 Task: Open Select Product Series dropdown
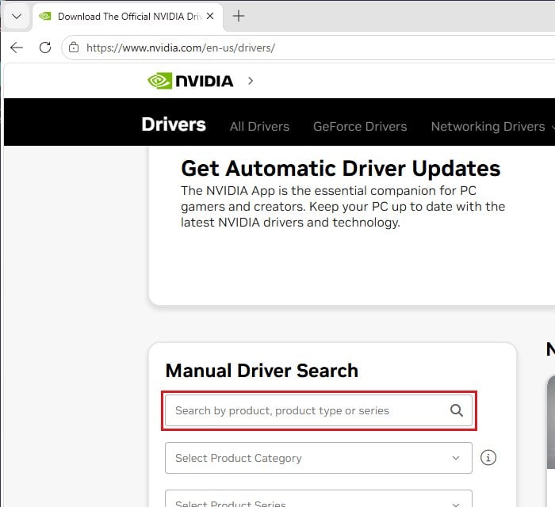pos(319,498)
